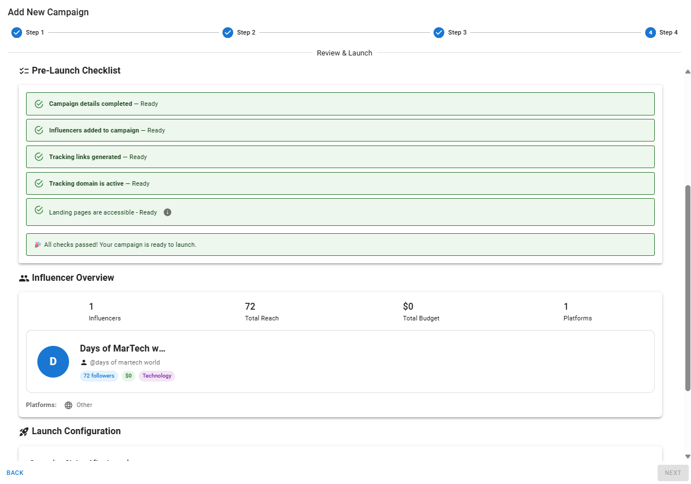691x484 pixels.
Task: Click the 72 followers chip
Action: tap(99, 376)
